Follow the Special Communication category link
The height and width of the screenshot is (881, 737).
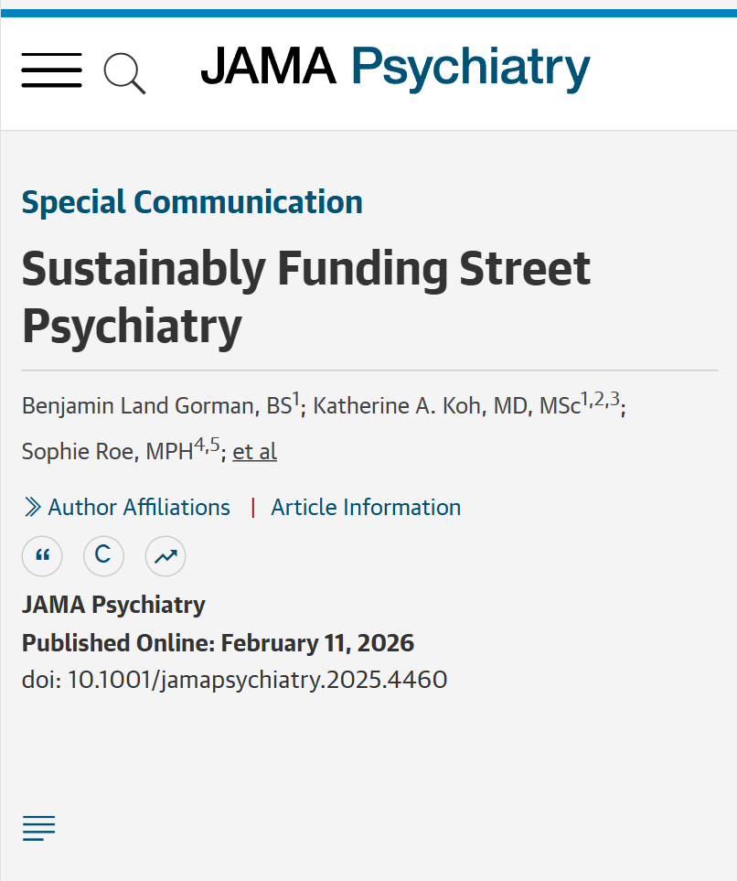tap(192, 201)
